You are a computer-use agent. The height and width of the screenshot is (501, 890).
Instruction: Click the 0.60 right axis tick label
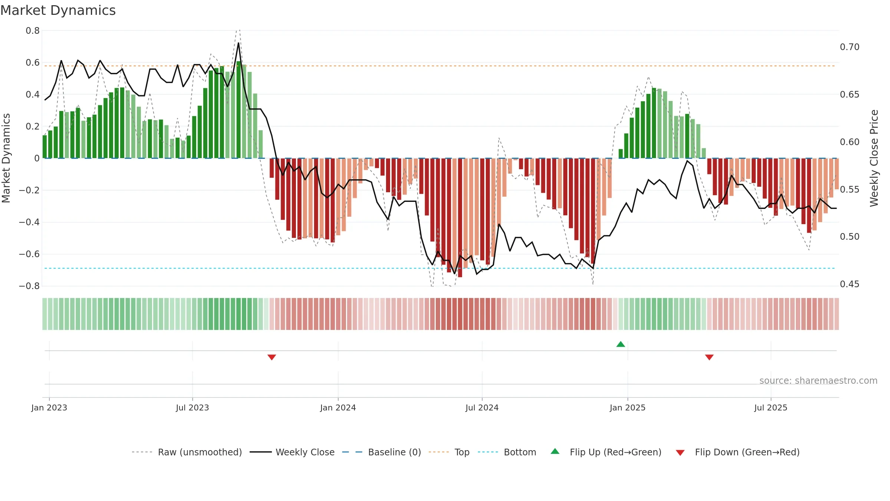pos(850,142)
